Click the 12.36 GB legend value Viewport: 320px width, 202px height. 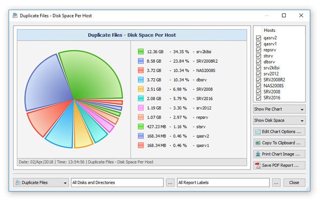click(155, 52)
